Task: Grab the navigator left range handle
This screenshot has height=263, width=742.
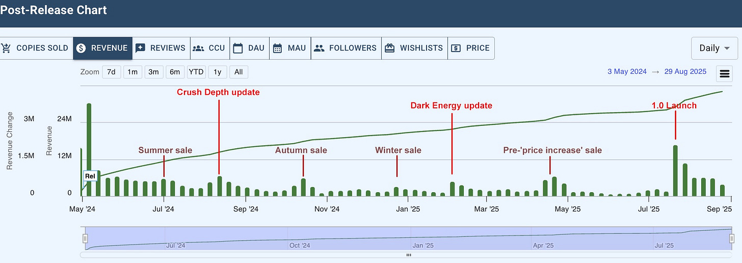Action: click(86, 239)
